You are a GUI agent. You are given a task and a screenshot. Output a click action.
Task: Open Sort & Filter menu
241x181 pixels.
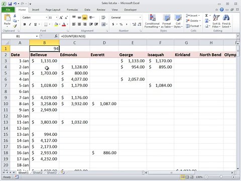pyautogui.click(x=216, y=21)
